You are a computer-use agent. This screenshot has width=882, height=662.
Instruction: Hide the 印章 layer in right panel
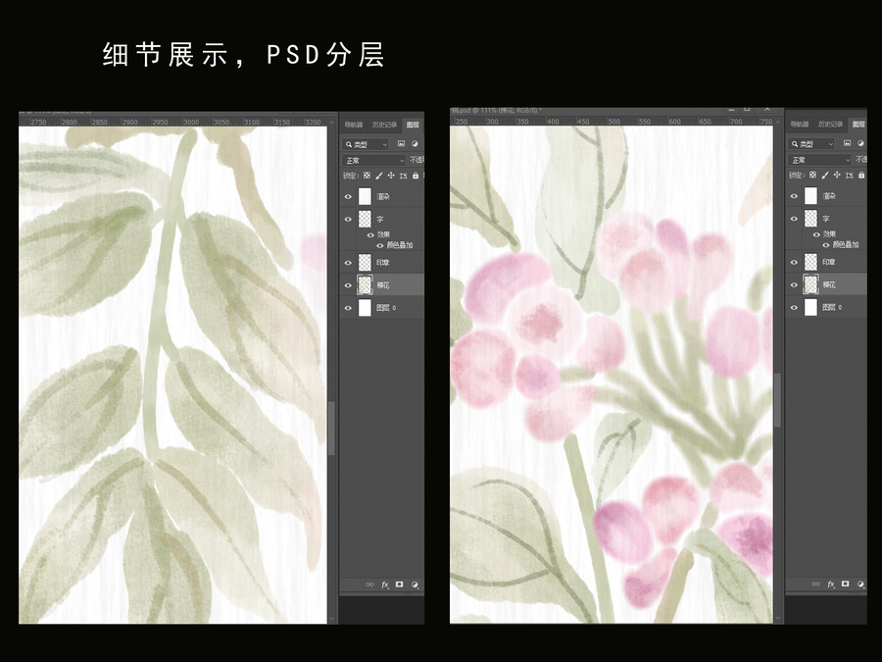coord(794,262)
